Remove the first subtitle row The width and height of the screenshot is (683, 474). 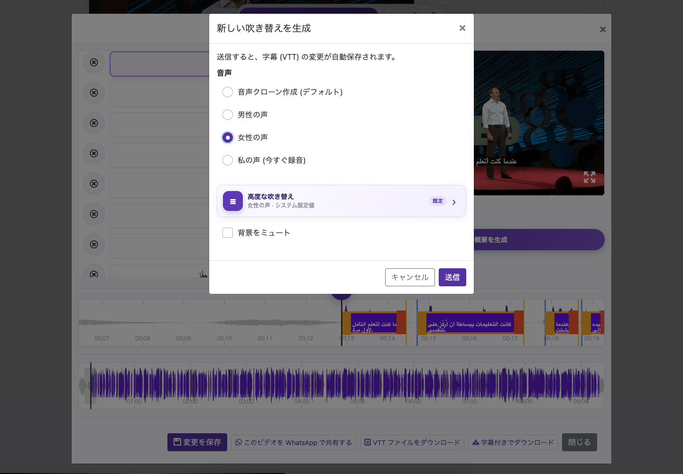(94, 62)
